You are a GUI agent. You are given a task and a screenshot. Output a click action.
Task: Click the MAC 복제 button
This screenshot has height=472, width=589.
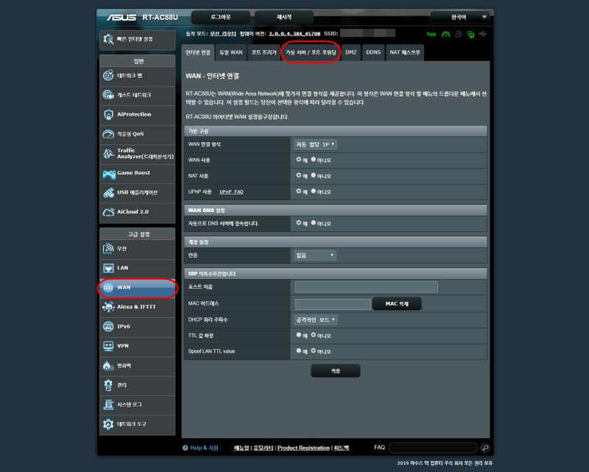pos(397,304)
